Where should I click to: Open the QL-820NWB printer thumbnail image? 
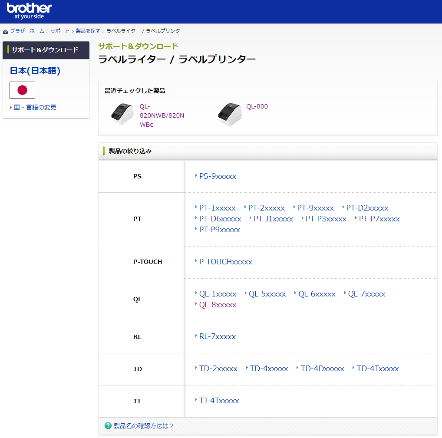pos(122,114)
